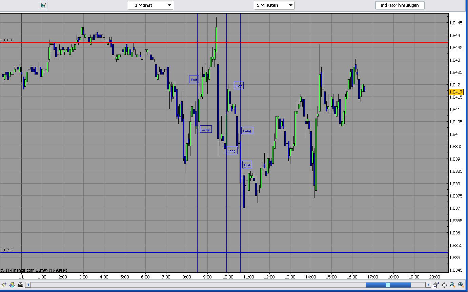Toggle the checkbox icon beside the scrollbar

click(x=436, y=285)
